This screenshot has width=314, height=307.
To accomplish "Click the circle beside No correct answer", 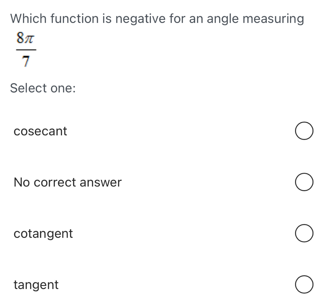I will point(304,182).
